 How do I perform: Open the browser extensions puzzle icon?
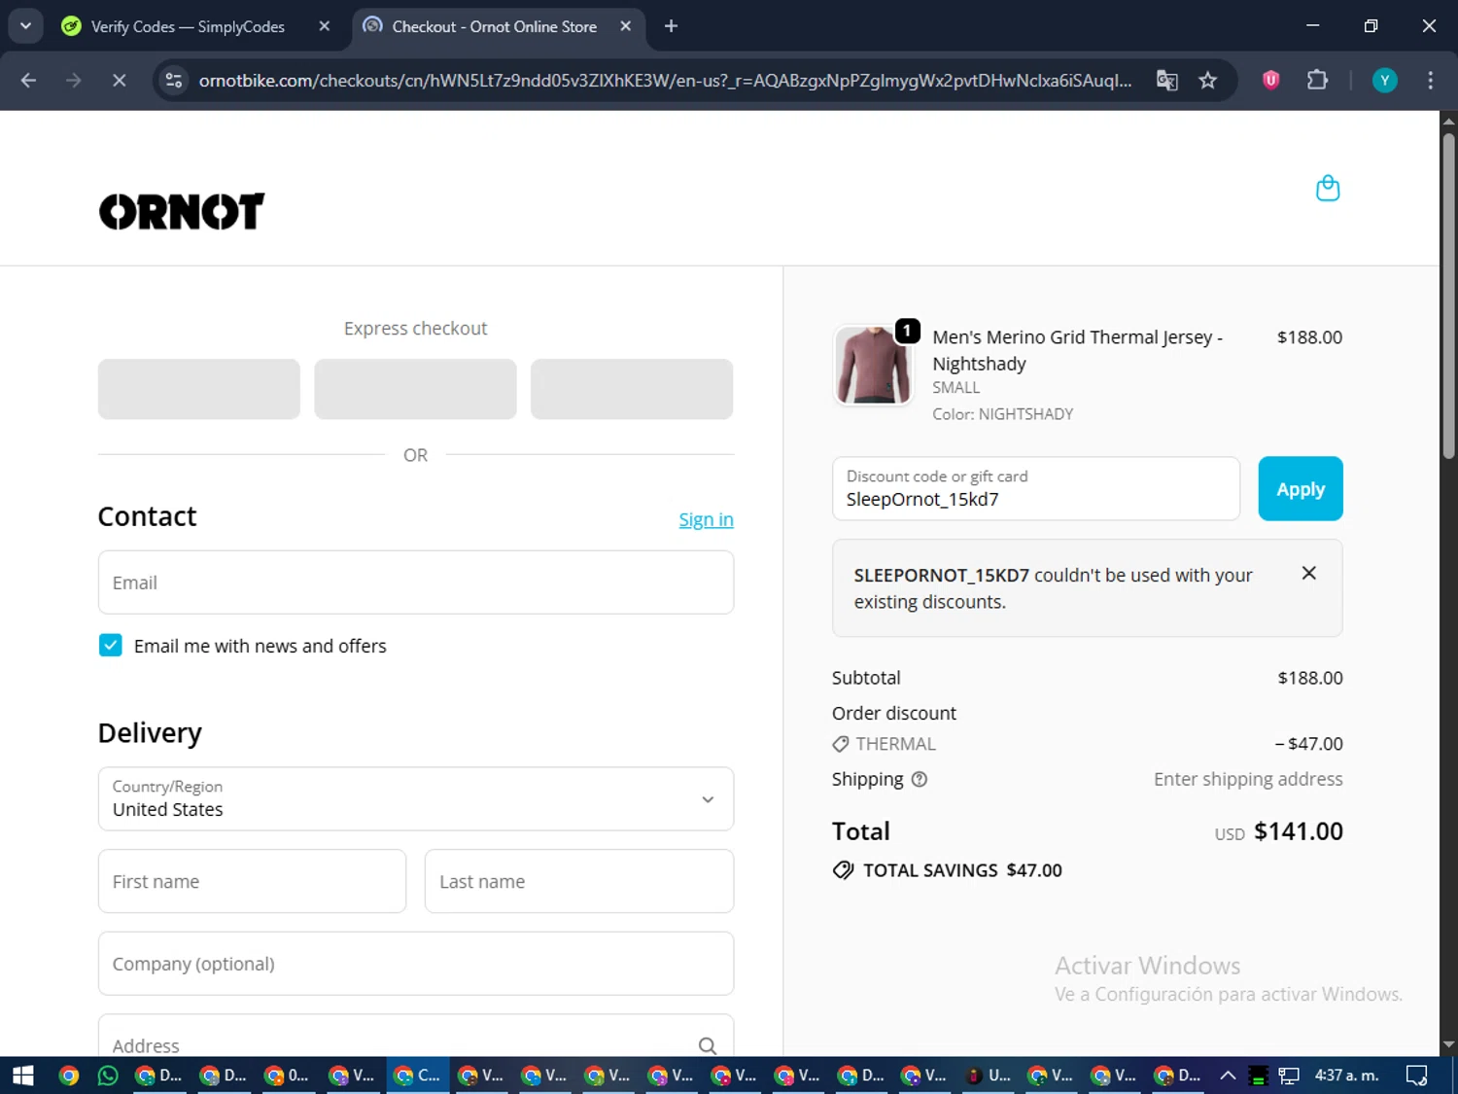1317,80
